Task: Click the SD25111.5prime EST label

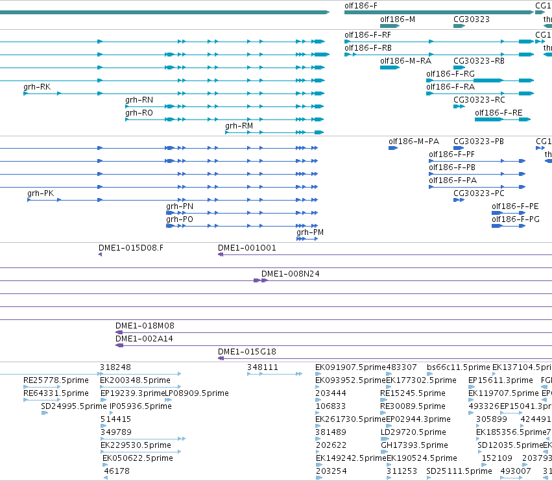Action: click(x=459, y=471)
